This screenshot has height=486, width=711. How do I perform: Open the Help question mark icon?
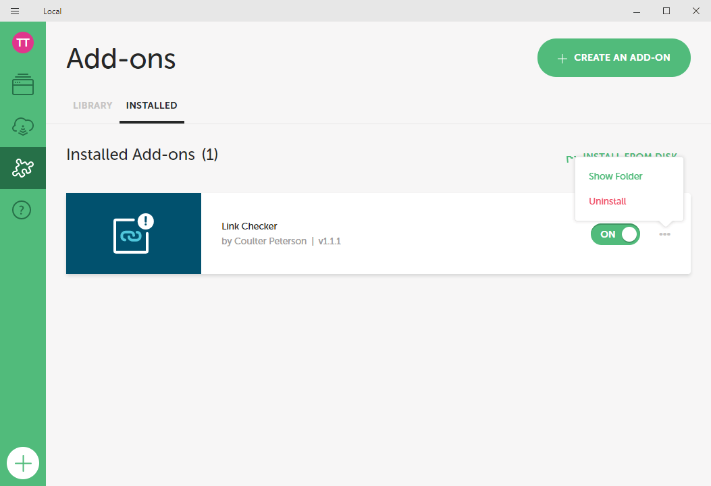coord(23,210)
